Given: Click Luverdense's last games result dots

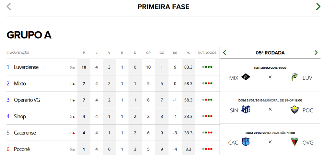Looking at the screenshot, I should coord(207,67).
